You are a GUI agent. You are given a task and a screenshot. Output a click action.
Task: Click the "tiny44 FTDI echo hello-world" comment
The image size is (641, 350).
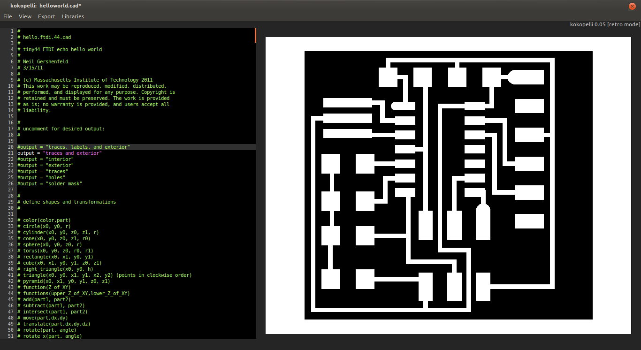click(x=60, y=49)
